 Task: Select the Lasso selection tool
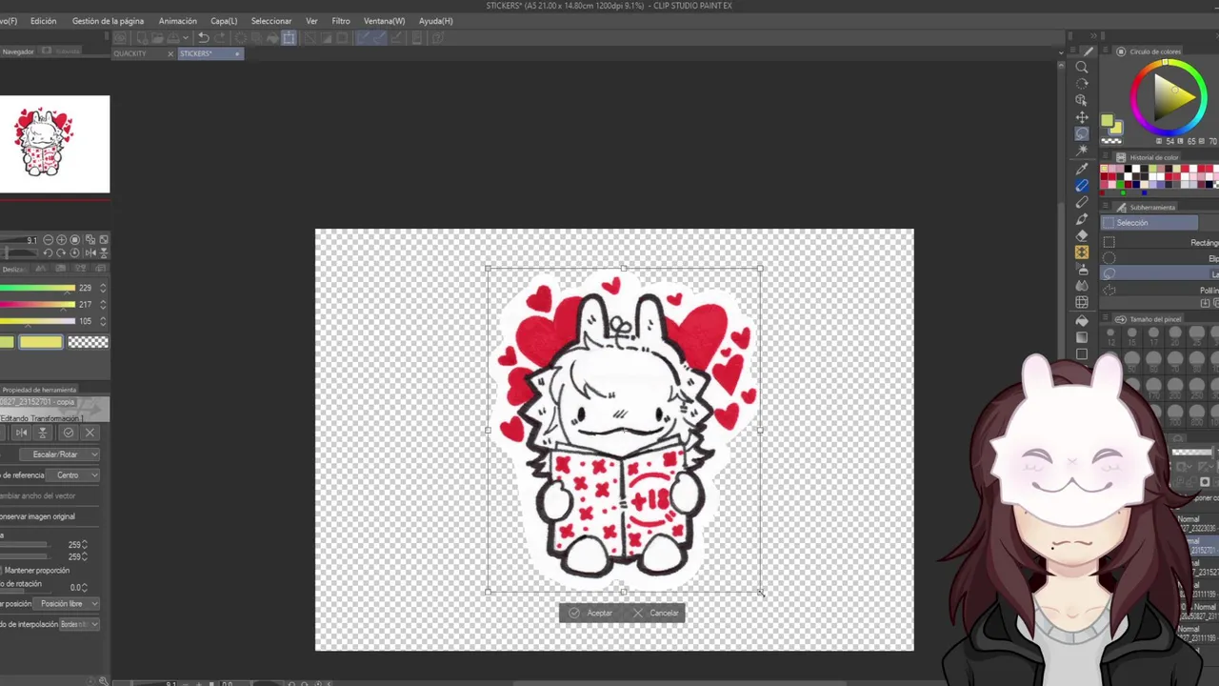[1082, 134]
